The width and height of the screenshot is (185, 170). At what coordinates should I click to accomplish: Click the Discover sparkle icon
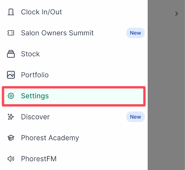(11, 117)
